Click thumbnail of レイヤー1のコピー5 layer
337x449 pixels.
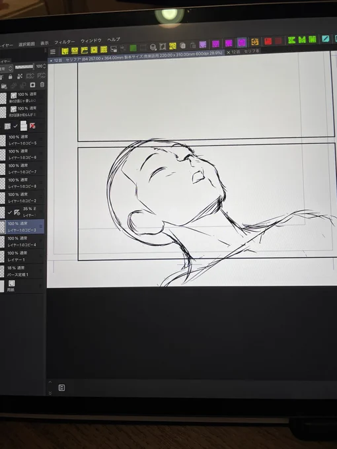click(x=3, y=140)
